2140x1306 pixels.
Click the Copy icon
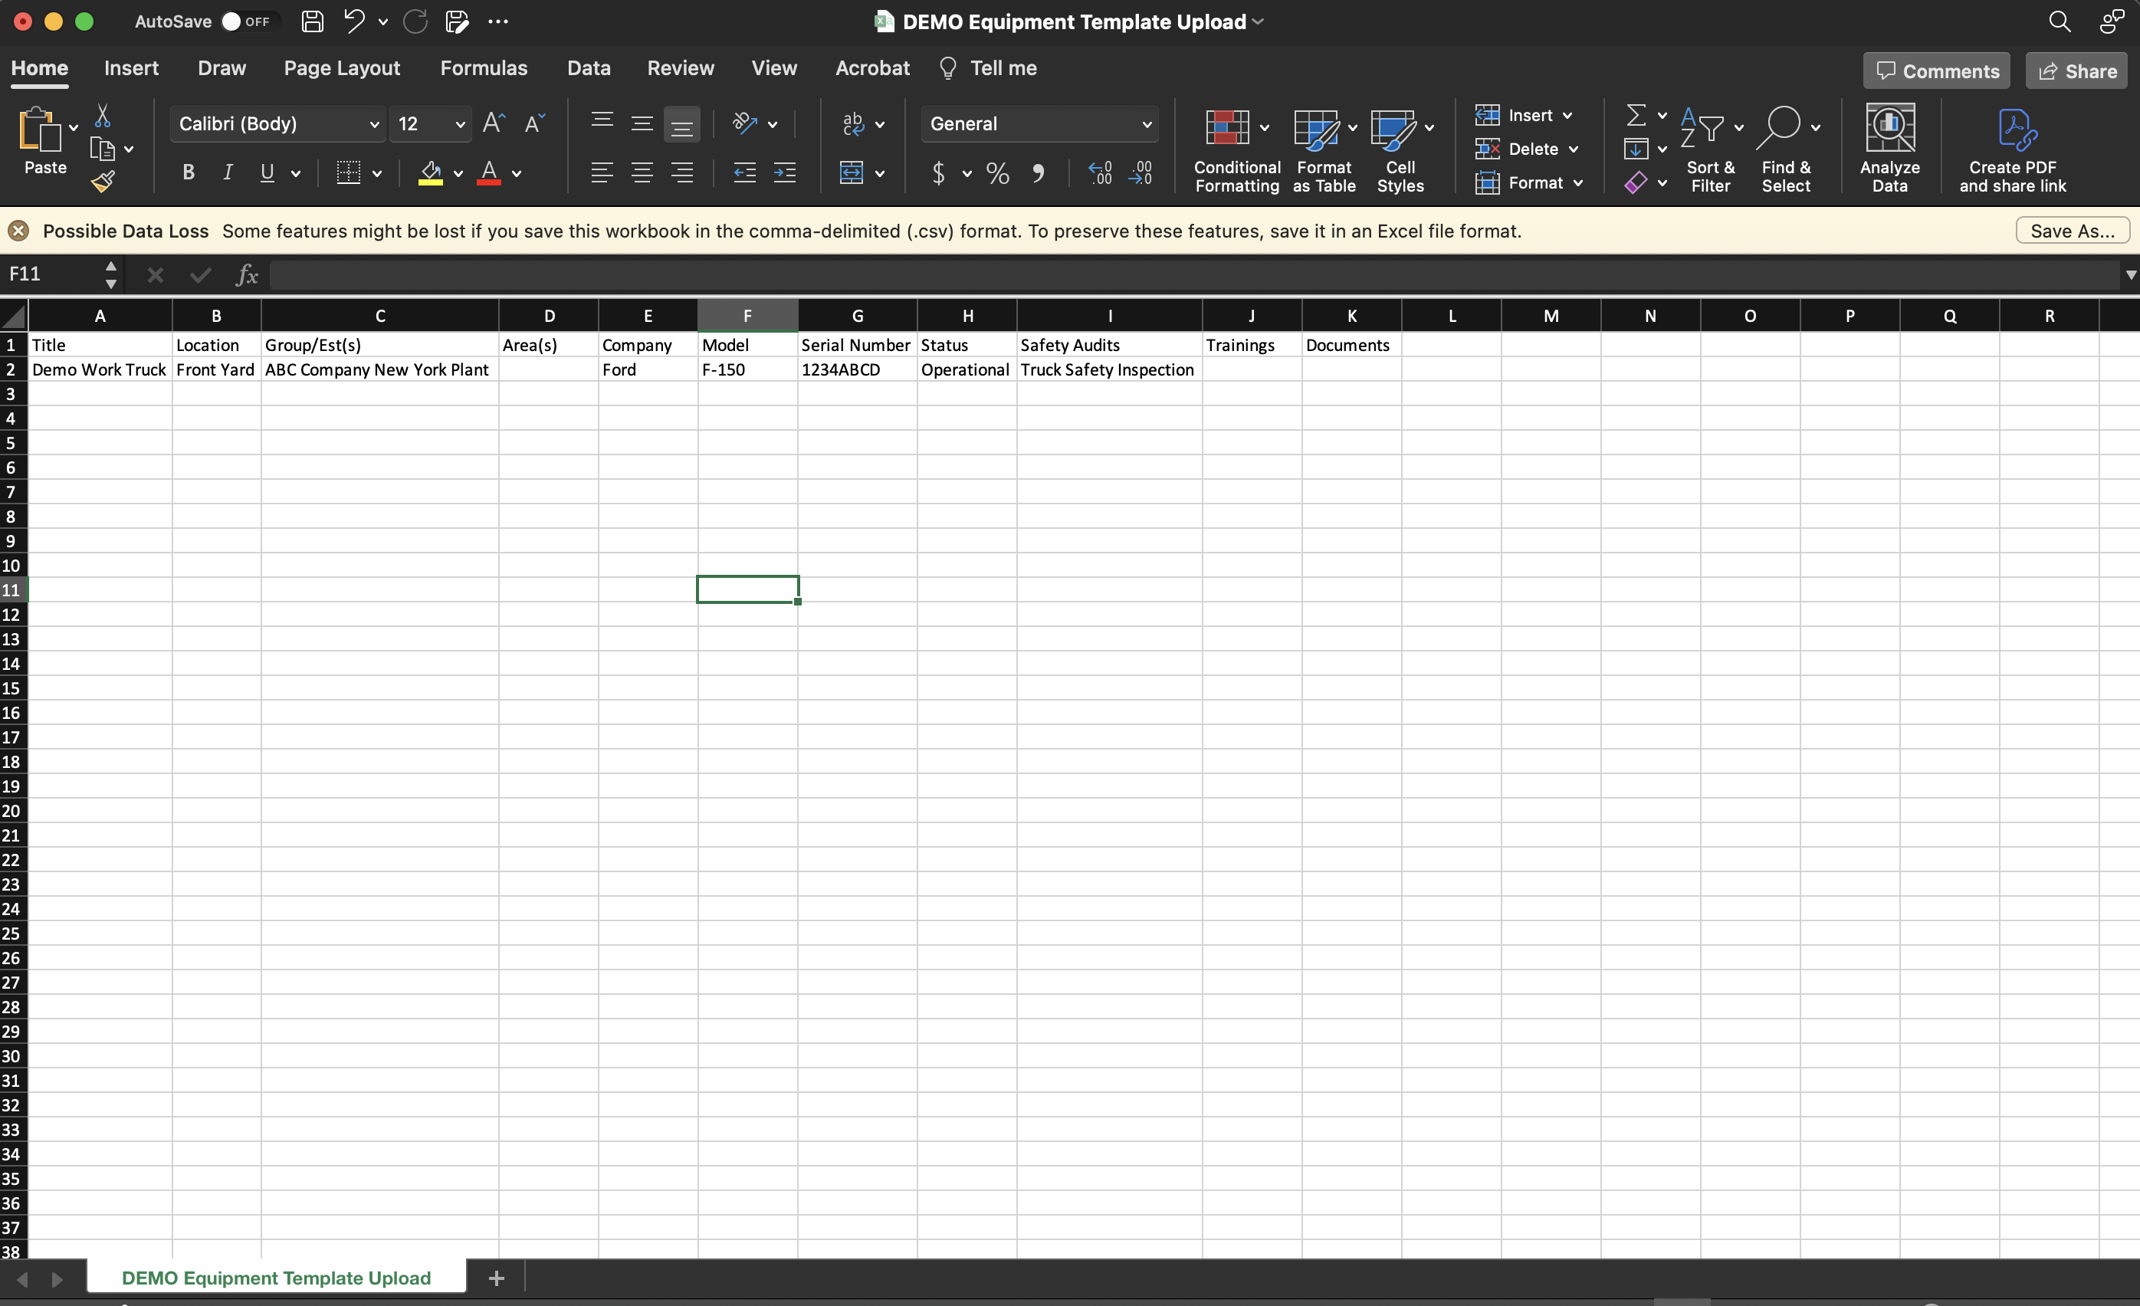tap(103, 149)
